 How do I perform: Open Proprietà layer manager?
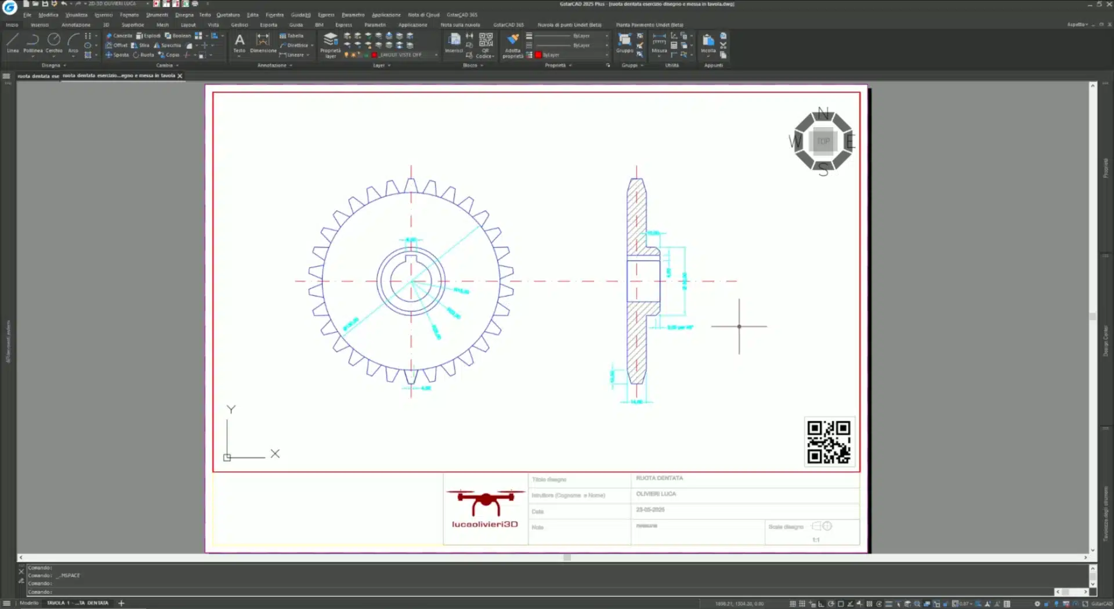click(x=330, y=45)
